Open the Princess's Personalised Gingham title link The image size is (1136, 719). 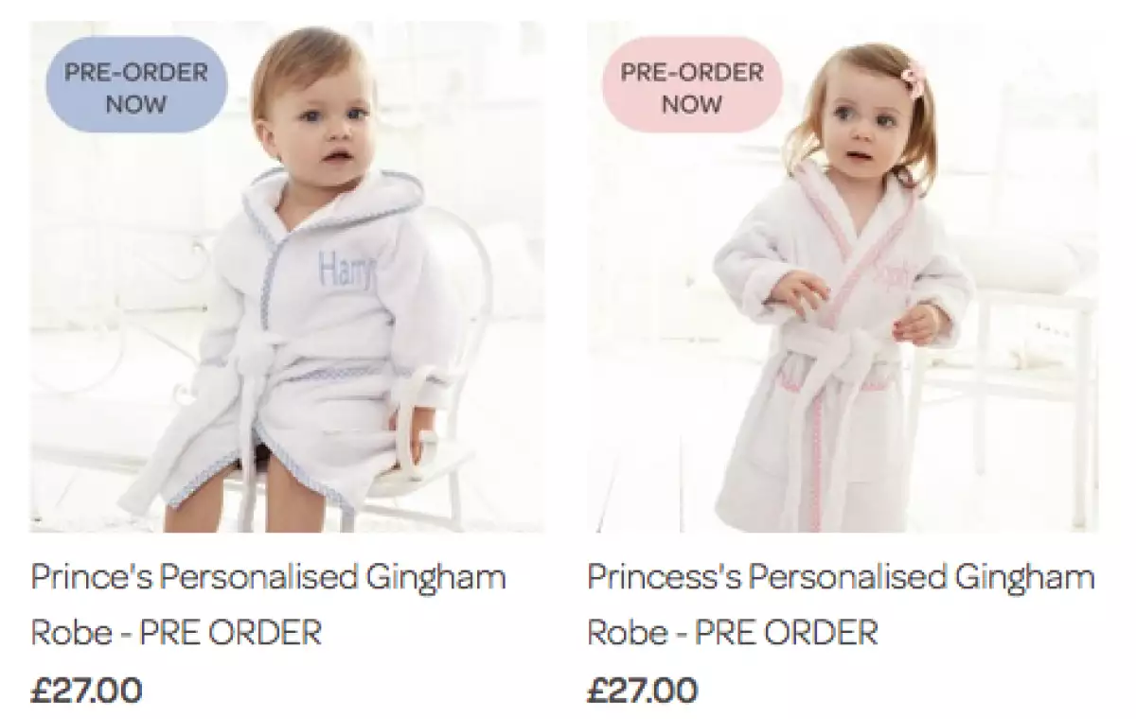click(x=841, y=577)
